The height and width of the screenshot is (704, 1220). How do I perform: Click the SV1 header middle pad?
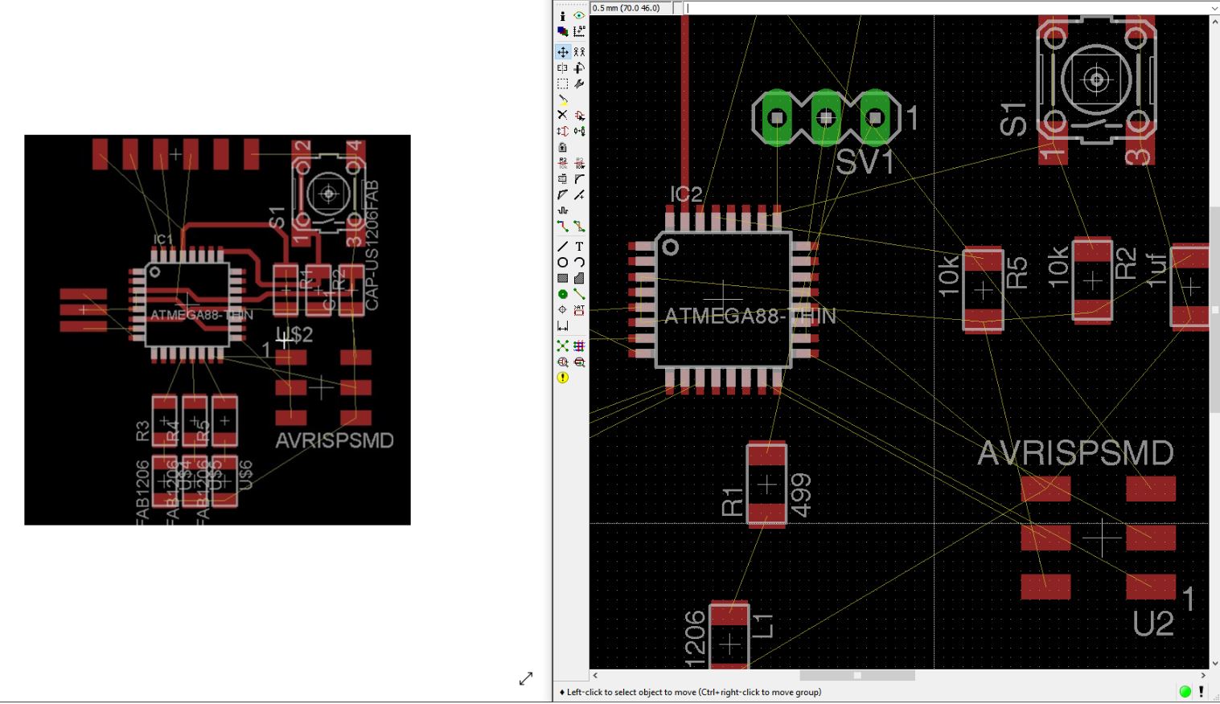point(826,118)
